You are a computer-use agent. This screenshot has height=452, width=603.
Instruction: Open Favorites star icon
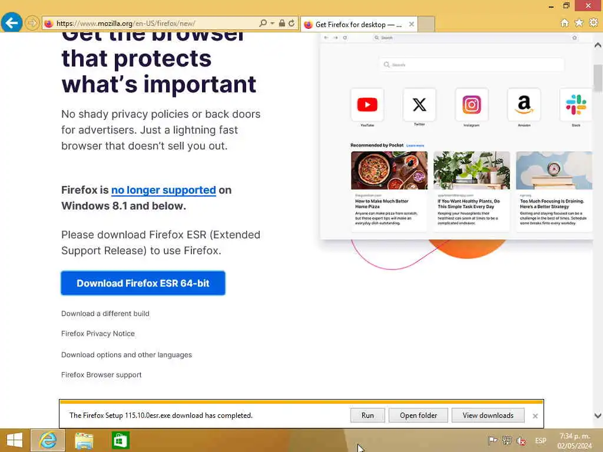click(x=579, y=23)
